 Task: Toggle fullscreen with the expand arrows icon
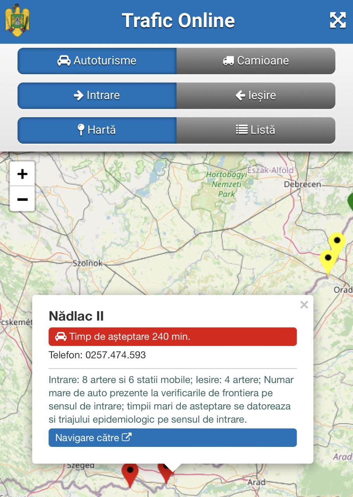click(337, 20)
